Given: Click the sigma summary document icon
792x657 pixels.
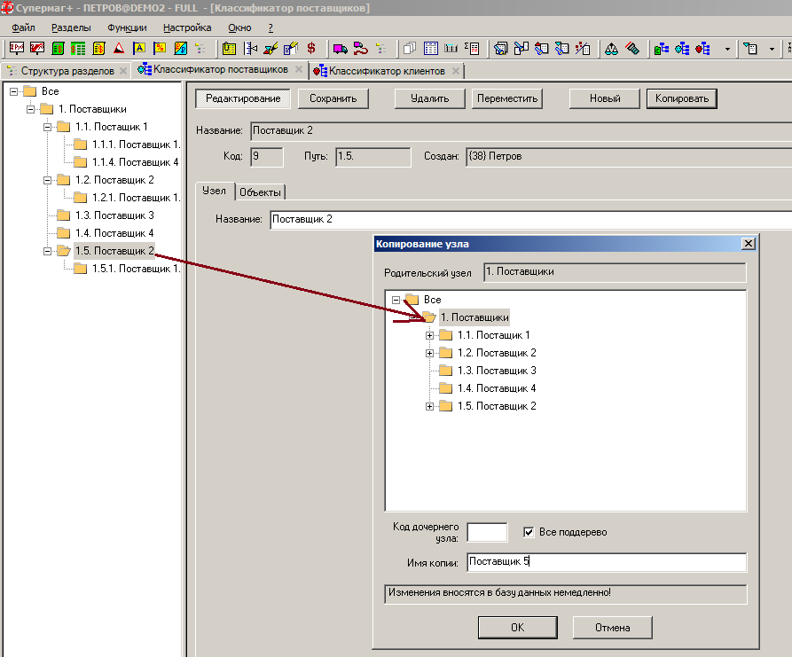Looking at the screenshot, I should 472,49.
